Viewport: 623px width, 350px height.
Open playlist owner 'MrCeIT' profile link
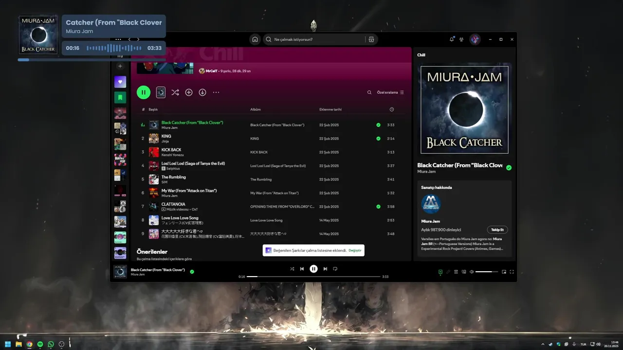pyautogui.click(x=211, y=71)
